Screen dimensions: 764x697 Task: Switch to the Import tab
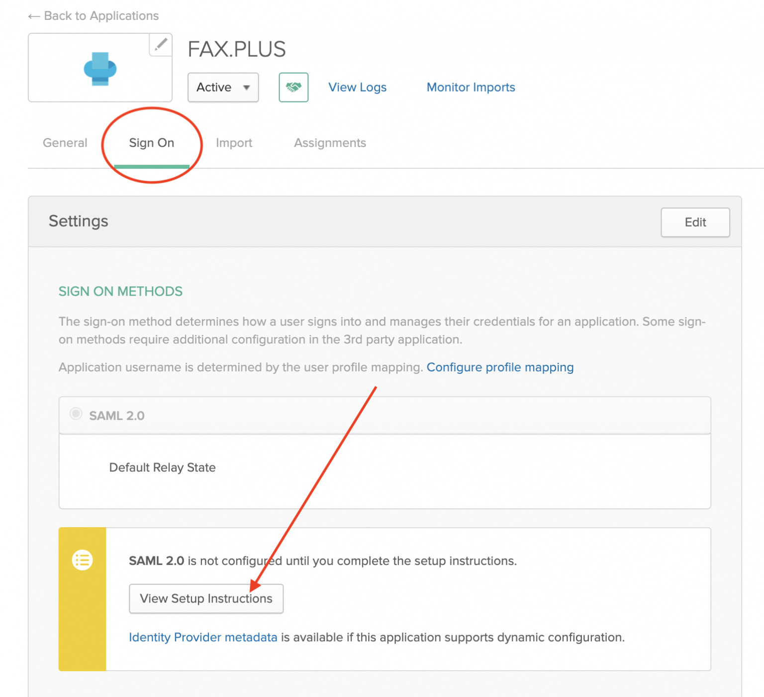click(234, 143)
